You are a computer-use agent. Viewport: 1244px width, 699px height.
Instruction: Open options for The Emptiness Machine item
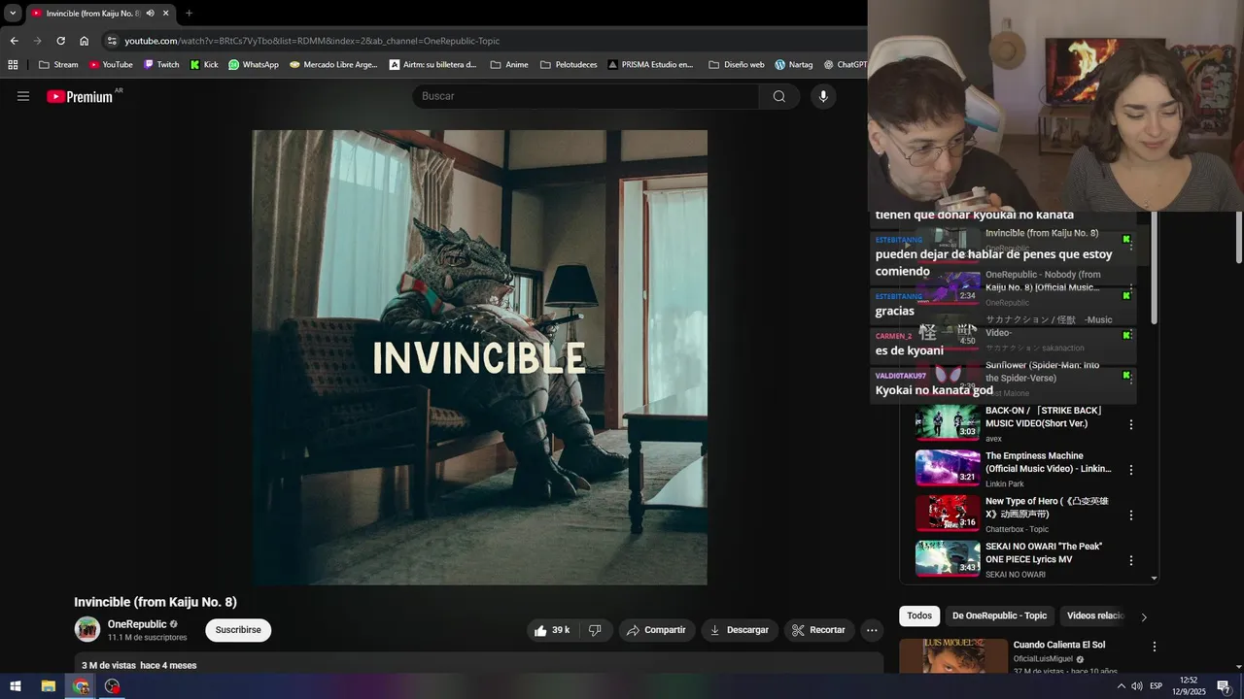point(1131,470)
